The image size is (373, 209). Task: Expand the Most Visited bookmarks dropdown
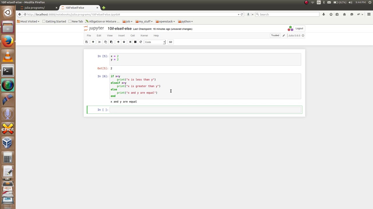point(28,21)
